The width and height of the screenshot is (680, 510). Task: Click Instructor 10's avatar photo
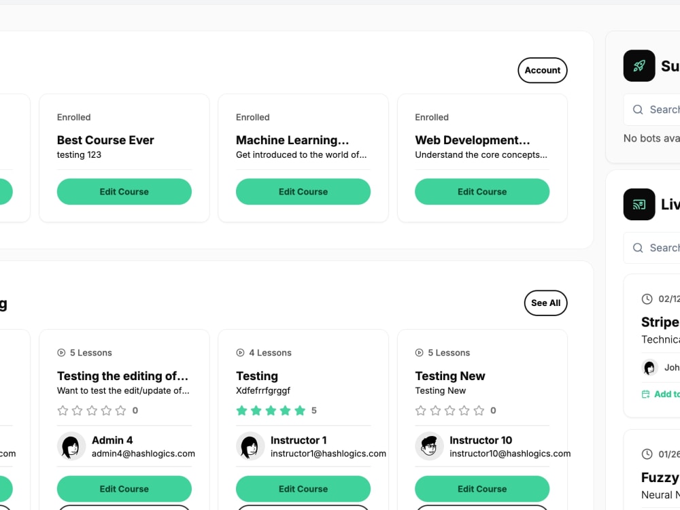tap(429, 446)
